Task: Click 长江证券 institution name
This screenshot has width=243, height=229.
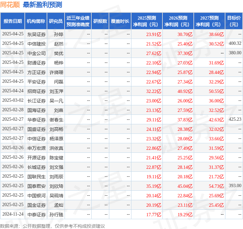Action: (37, 101)
